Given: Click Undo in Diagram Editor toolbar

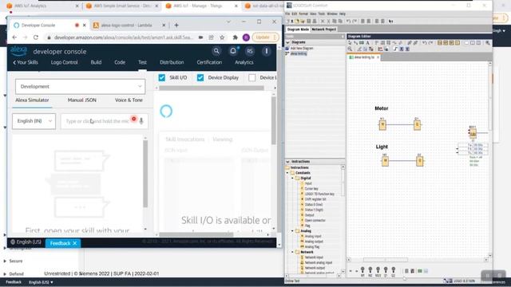Looking at the screenshot, I should point(425,42).
